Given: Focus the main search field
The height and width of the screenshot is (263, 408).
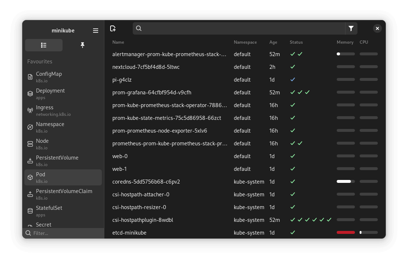Looking at the screenshot, I should coord(242,28).
